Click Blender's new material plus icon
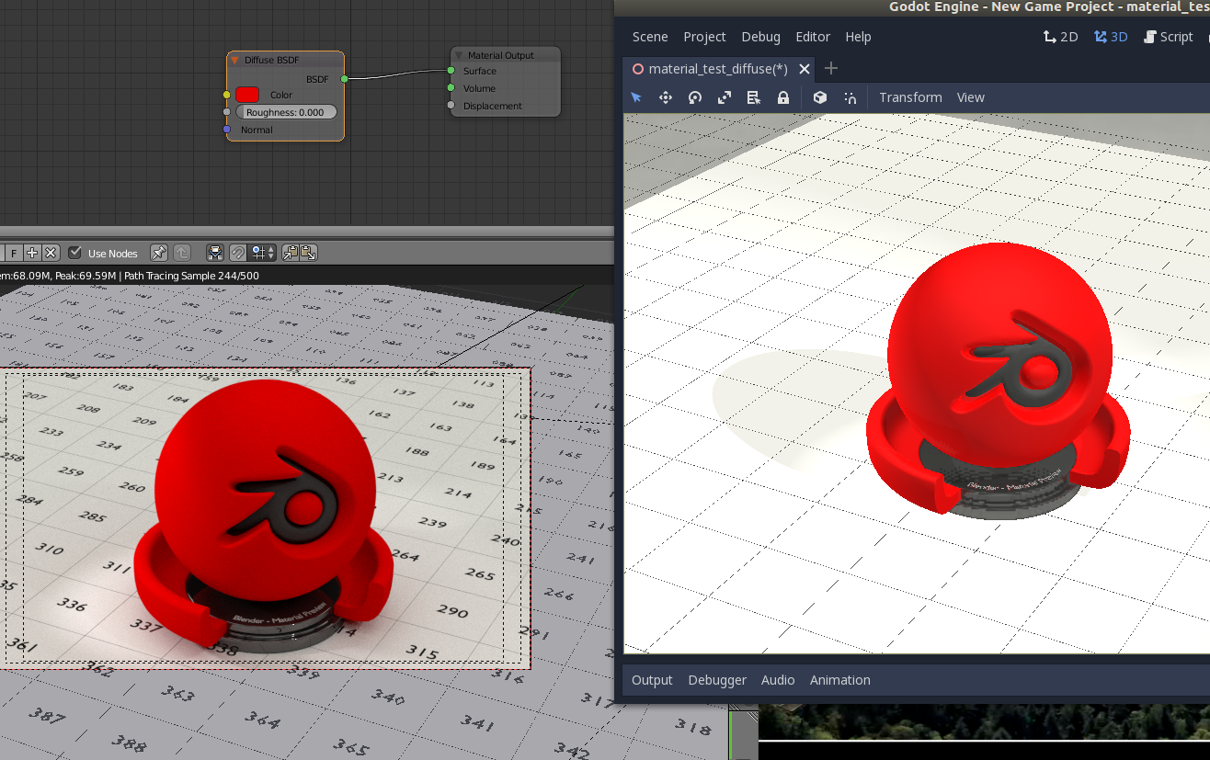This screenshot has height=760, width=1210. pyautogui.click(x=32, y=253)
